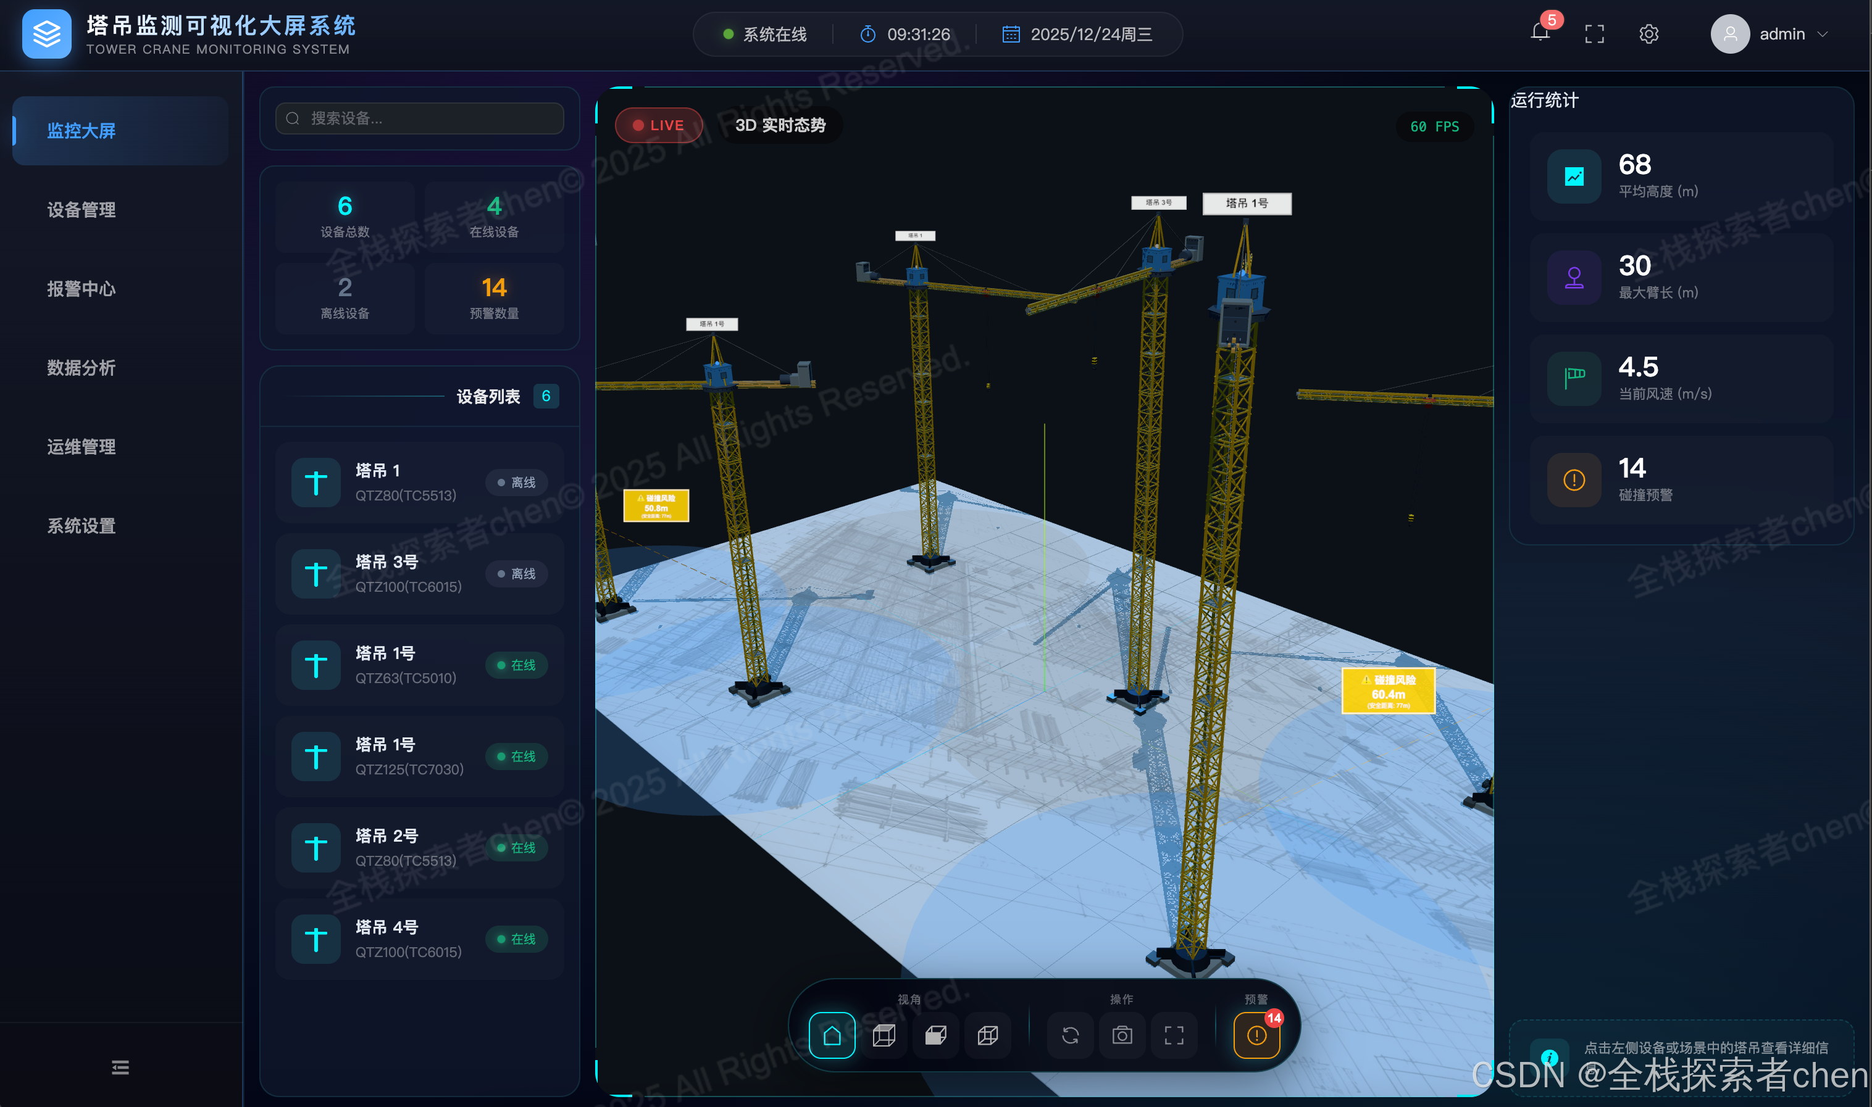Switch to the 运维管理 menu item
1872x1107 pixels.
click(120, 447)
